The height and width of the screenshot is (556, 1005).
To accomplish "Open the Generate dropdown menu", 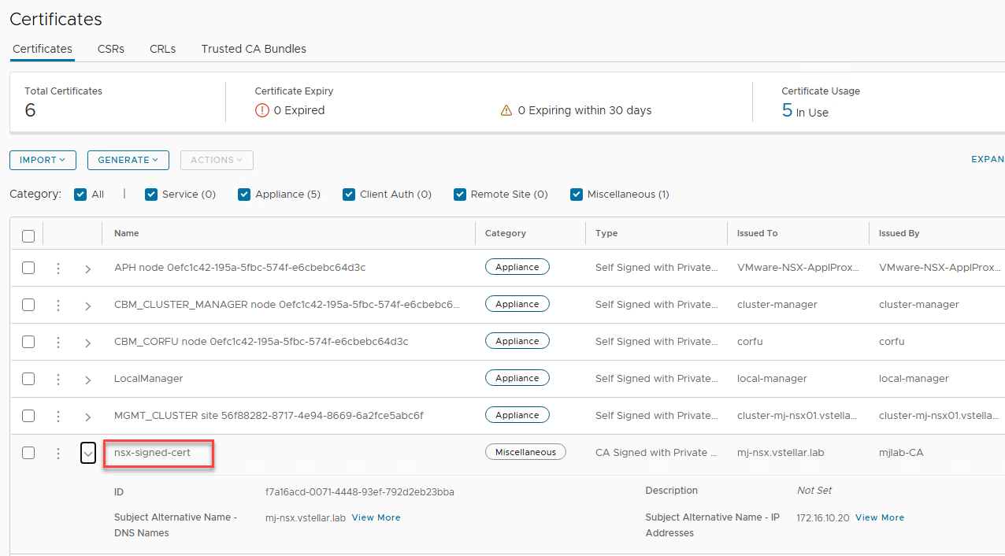I will pyautogui.click(x=128, y=160).
